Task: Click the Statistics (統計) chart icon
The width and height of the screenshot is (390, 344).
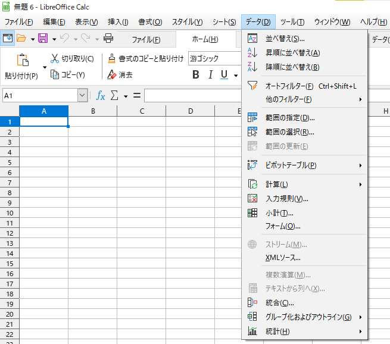Action: click(x=252, y=331)
